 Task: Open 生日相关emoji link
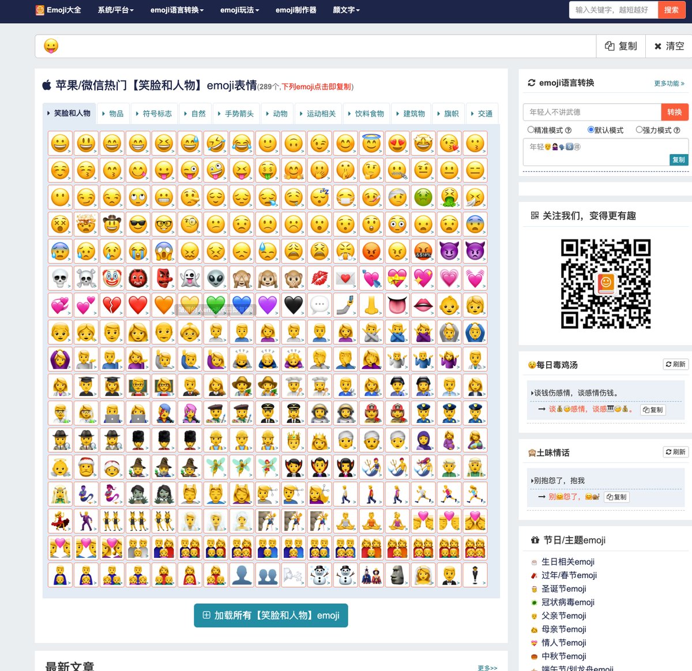(567, 561)
